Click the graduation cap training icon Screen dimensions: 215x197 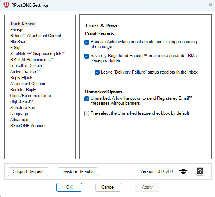[183, 171]
